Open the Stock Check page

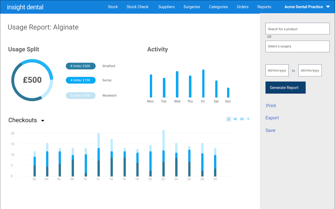tap(137, 7)
